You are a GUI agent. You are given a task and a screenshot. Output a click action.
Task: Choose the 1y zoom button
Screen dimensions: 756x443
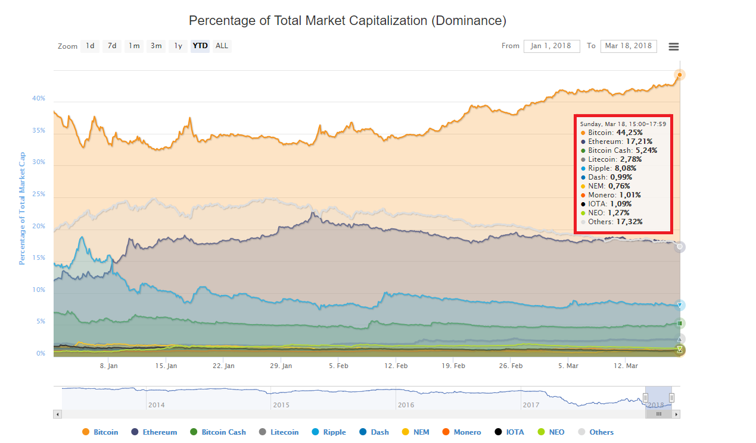[x=178, y=46]
